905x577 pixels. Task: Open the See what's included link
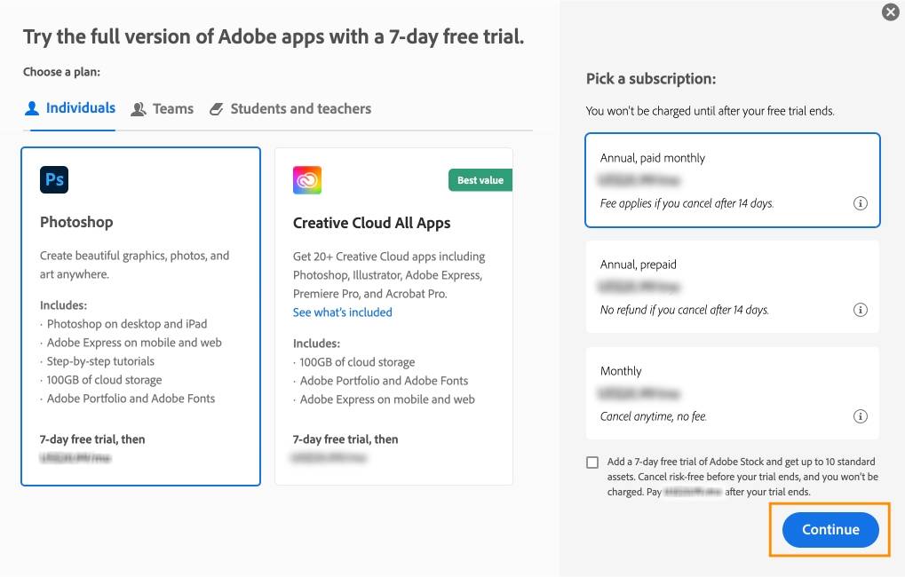[343, 312]
